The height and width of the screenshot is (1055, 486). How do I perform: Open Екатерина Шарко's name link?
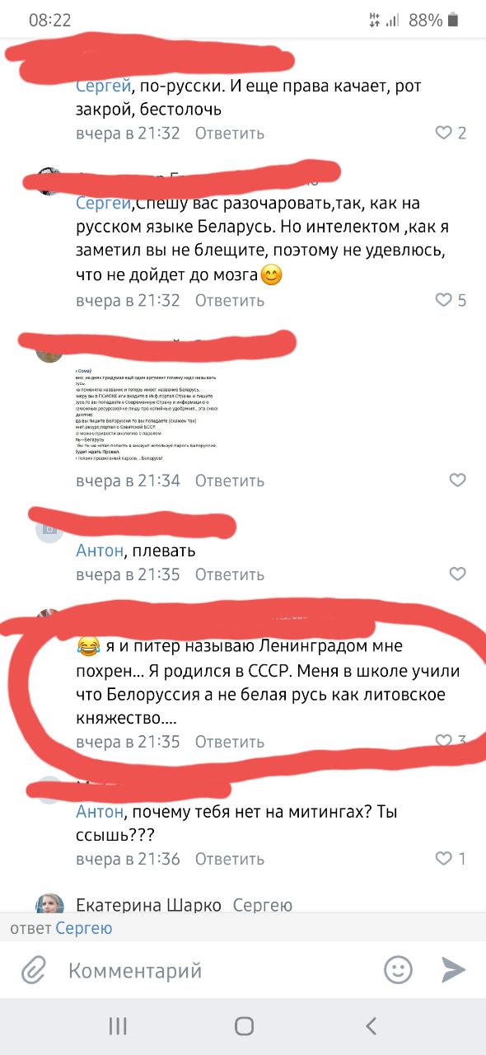tap(148, 905)
